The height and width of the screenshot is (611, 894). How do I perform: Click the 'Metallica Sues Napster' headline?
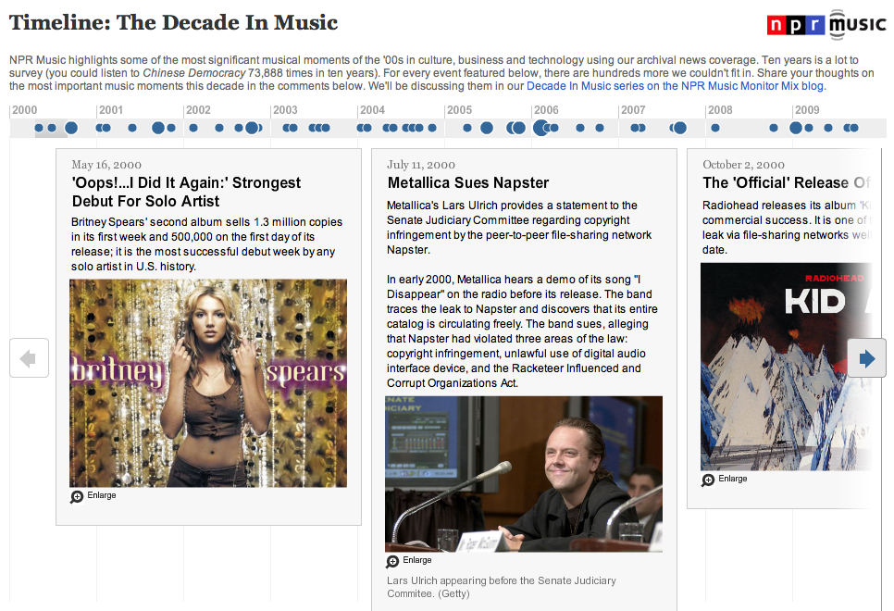pos(468,182)
